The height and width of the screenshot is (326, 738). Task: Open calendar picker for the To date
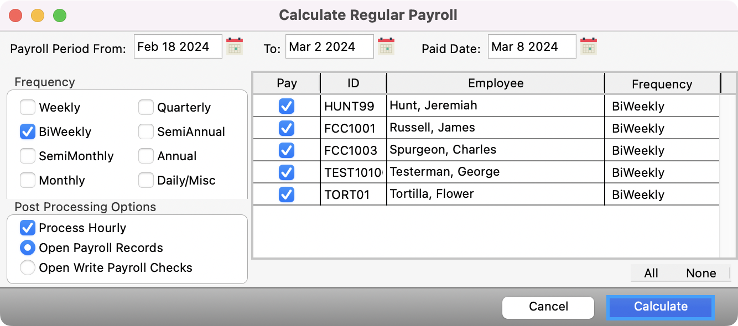(x=386, y=46)
